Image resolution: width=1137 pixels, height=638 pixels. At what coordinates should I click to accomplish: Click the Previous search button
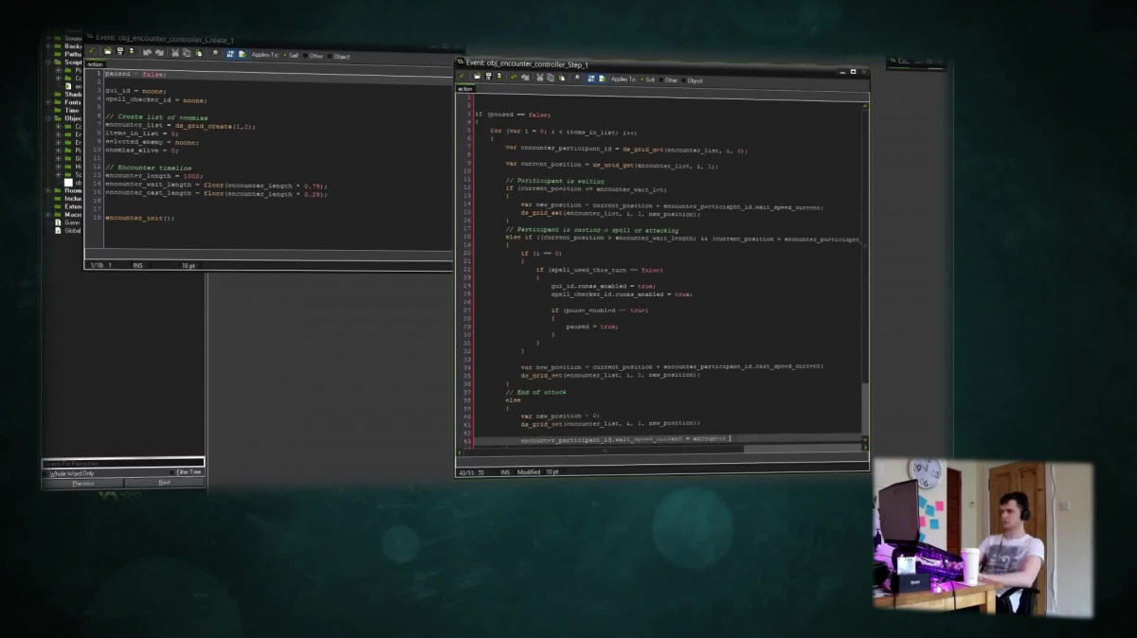[83, 483]
